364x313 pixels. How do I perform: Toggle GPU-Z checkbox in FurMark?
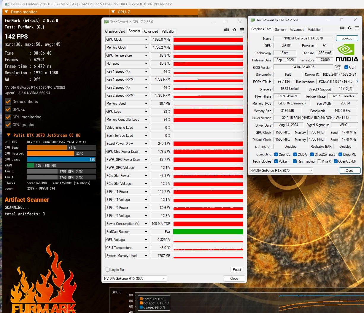click(x=8, y=109)
